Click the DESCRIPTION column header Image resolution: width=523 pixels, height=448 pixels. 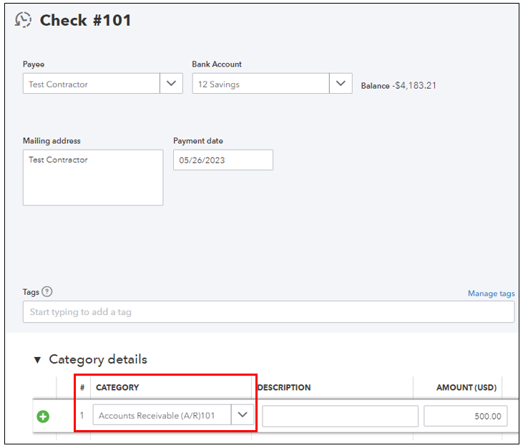pos(284,388)
